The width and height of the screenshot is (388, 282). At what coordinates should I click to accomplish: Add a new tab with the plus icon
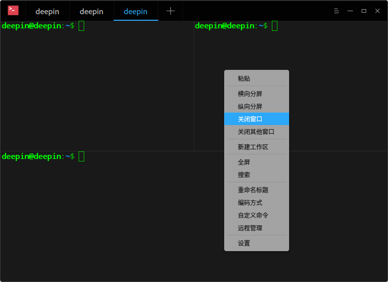[170, 11]
